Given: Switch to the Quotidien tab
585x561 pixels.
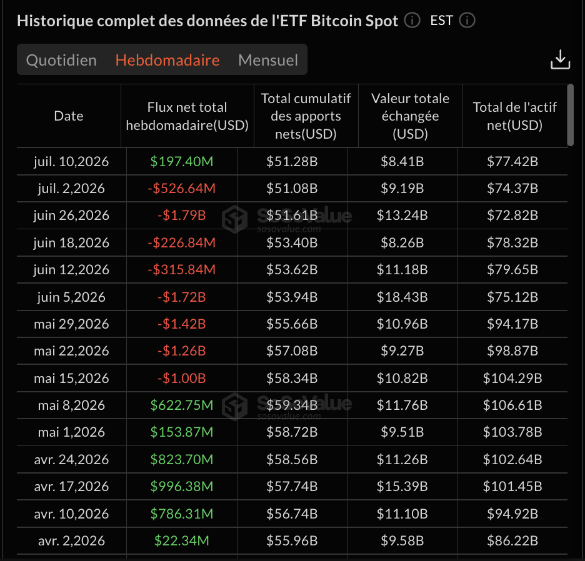Looking at the screenshot, I should pyautogui.click(x=61, y=60).
